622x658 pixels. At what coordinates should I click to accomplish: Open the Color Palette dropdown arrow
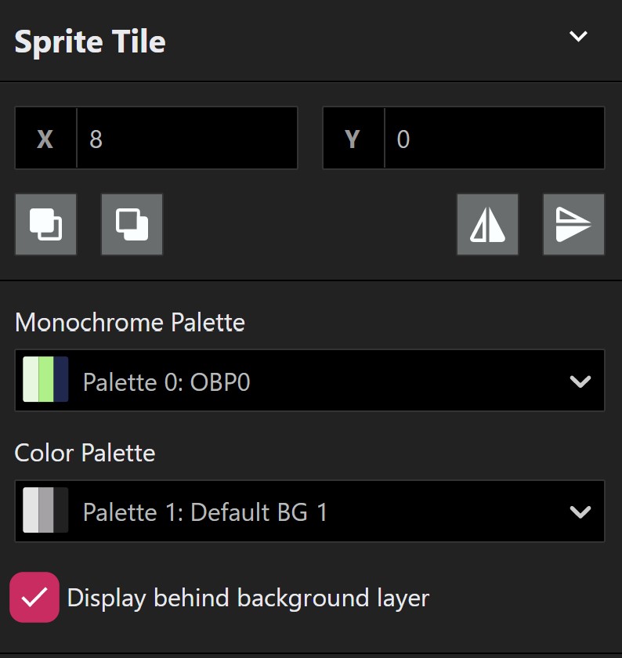click(x=580, y=512)
